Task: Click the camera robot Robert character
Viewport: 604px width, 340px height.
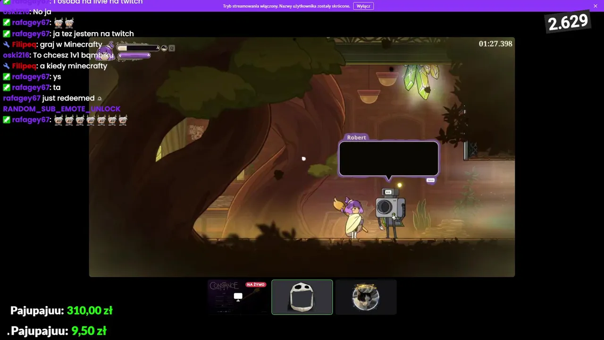Action: coord(390,212)
